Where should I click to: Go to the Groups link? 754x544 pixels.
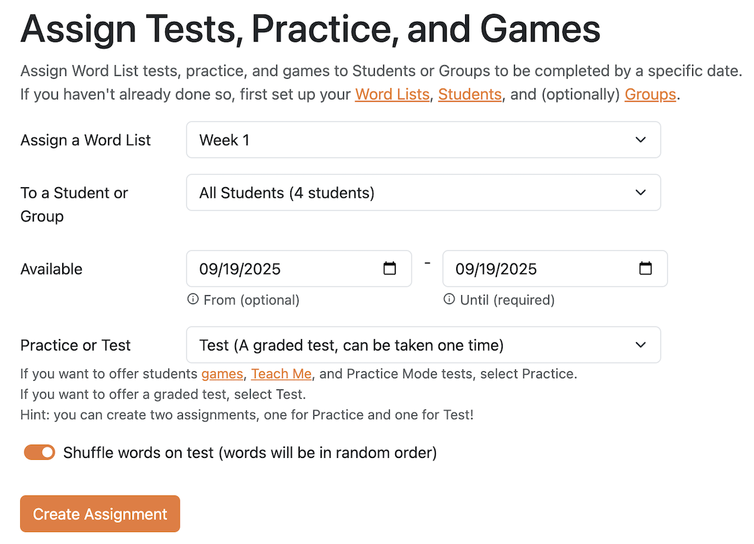pyautogui.click(x=650, y=95)
